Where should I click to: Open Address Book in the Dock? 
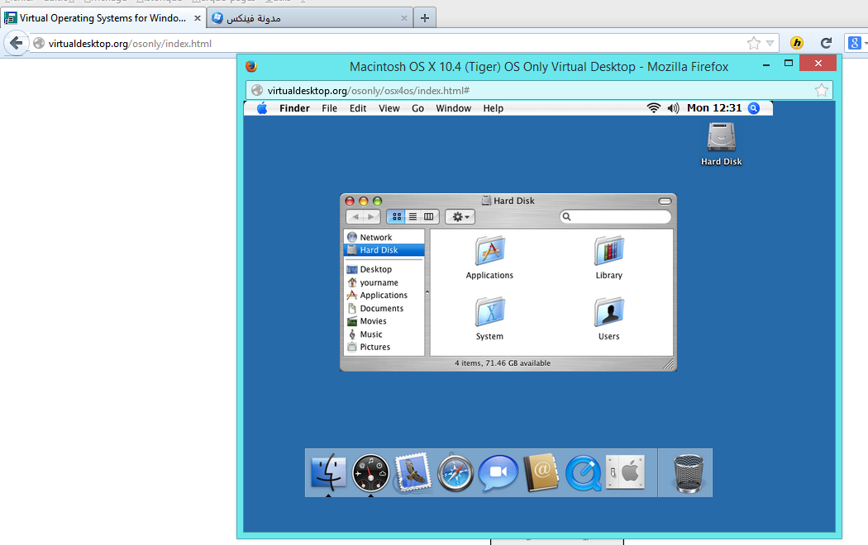tap(541, 472)
